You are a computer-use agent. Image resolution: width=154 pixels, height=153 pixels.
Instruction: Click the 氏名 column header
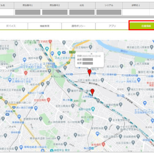click(x=82, y=5)
